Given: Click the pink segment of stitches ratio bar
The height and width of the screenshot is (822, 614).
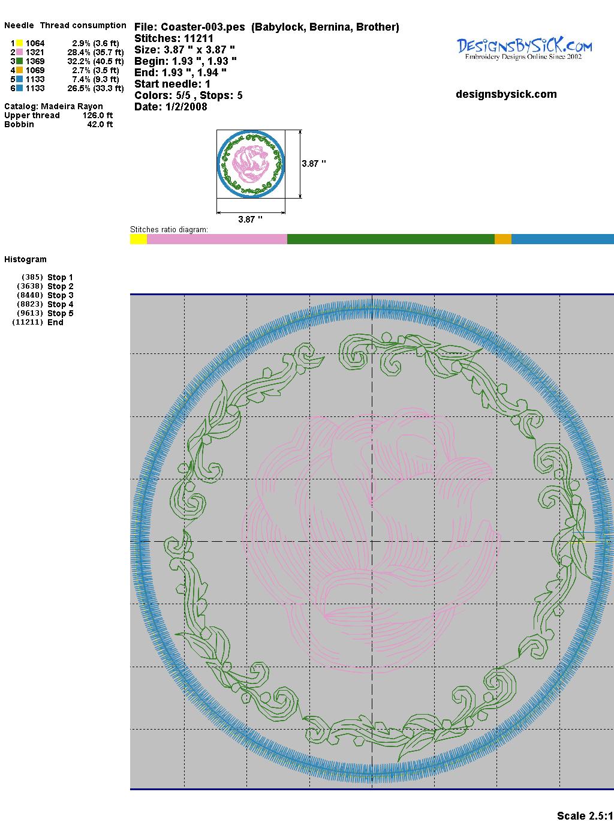Looking at the screenshot, I should click(216, 239).
